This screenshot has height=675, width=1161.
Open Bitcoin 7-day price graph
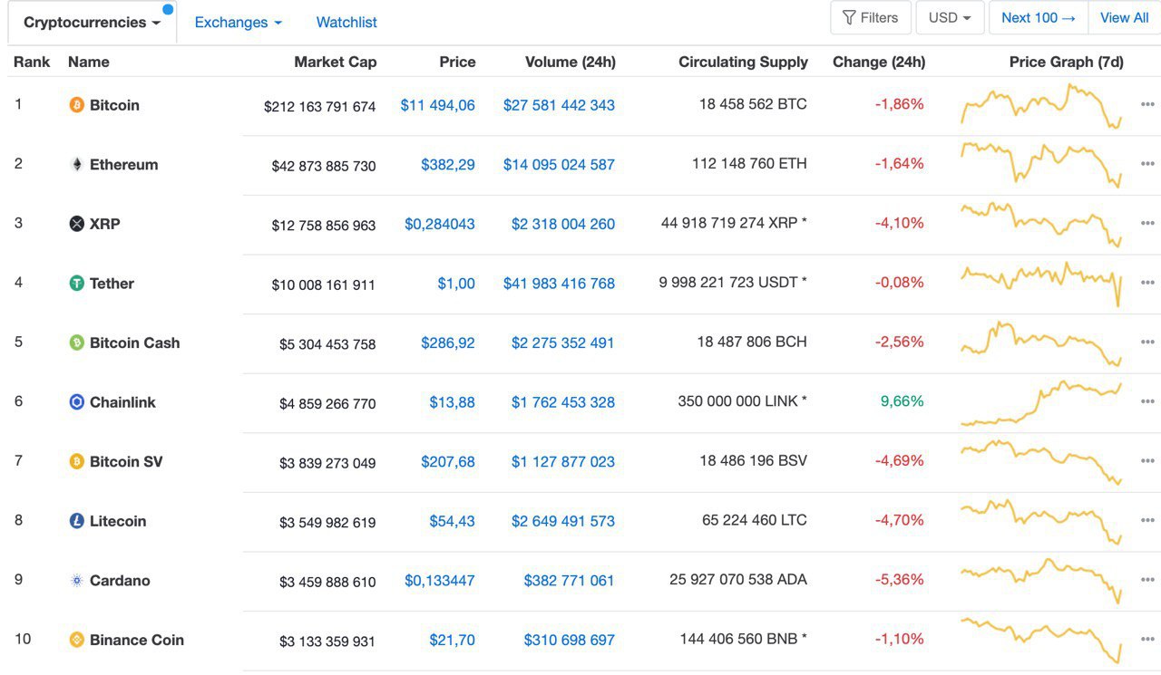click(1042, 106)
